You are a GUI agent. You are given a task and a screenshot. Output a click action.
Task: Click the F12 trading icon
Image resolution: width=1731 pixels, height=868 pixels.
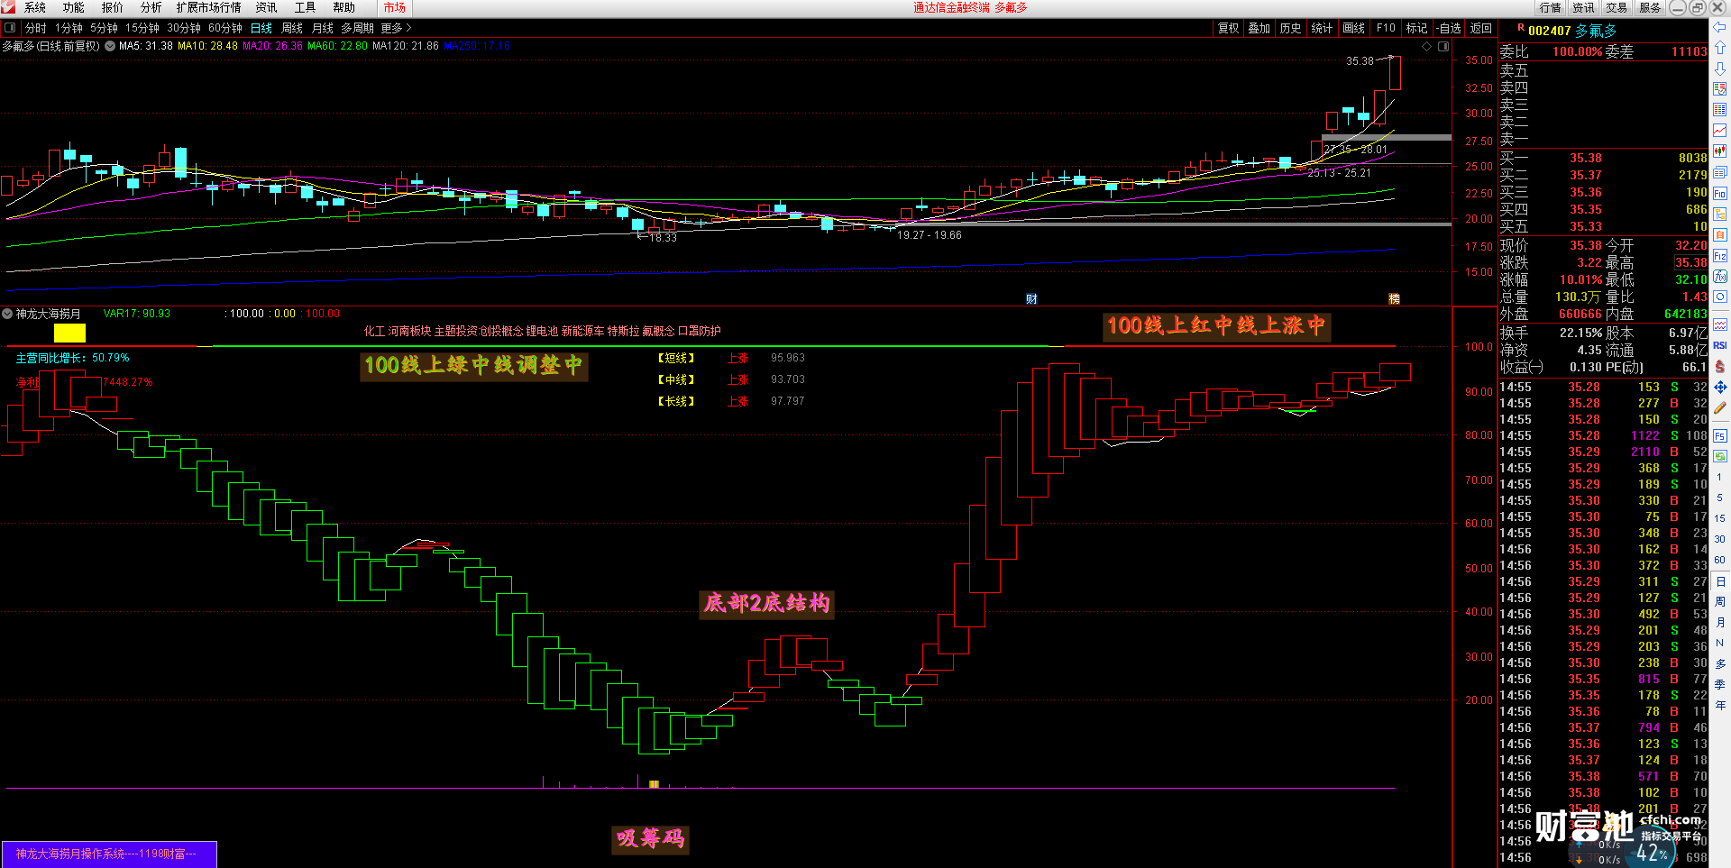[1719, 256]
